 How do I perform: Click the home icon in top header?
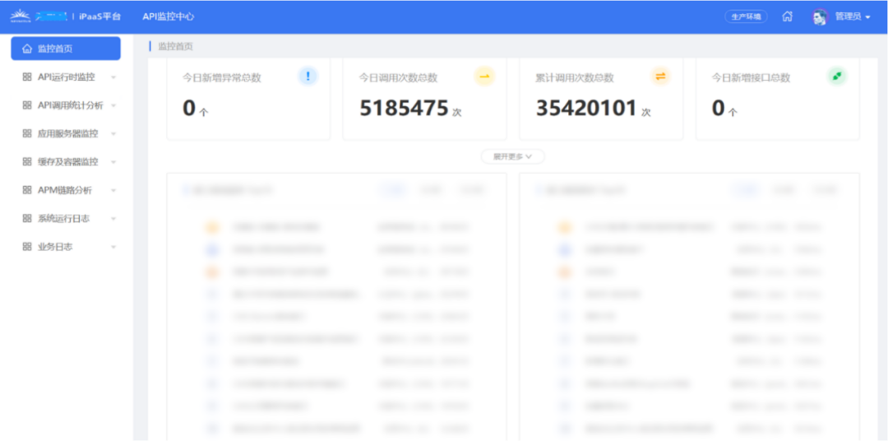pyautogui.click(x=788, y=16)
